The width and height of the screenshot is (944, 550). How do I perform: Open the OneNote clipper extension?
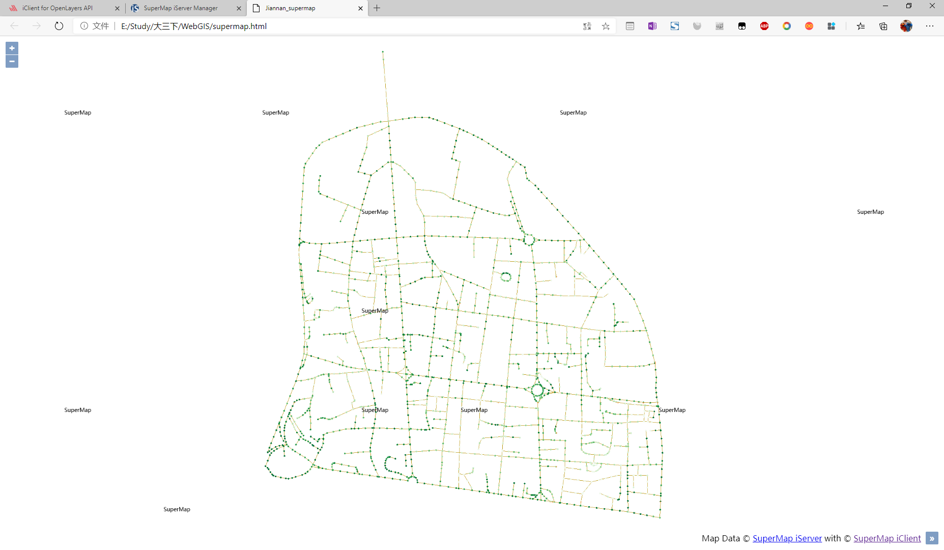point(652,26)
